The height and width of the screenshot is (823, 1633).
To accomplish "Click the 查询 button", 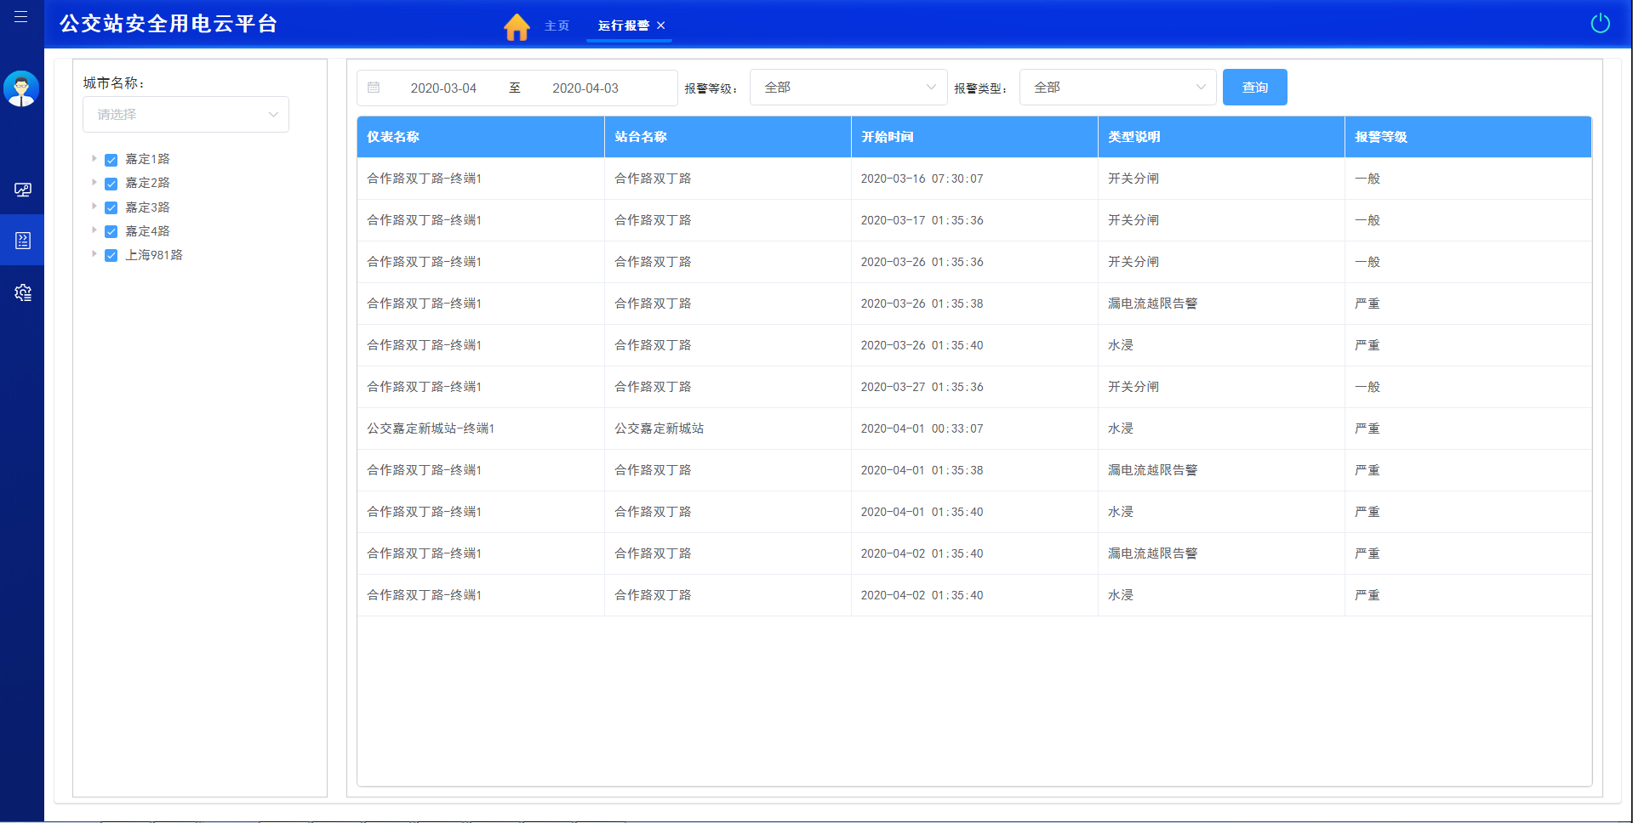I will [1254, 88].
